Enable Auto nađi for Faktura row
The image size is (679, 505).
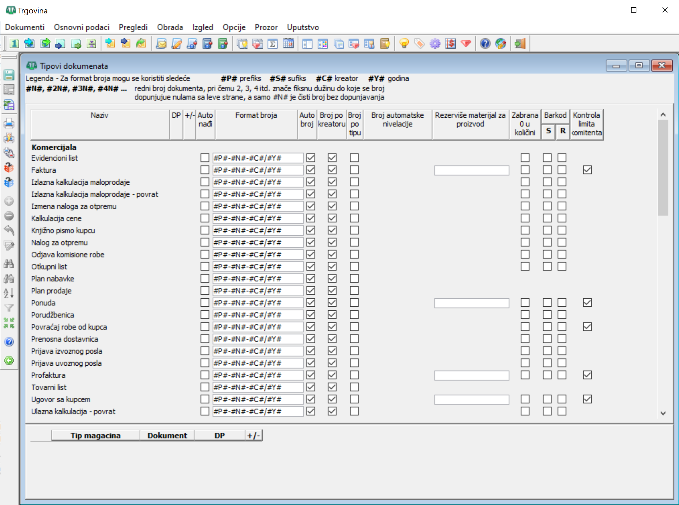[205, 170]
